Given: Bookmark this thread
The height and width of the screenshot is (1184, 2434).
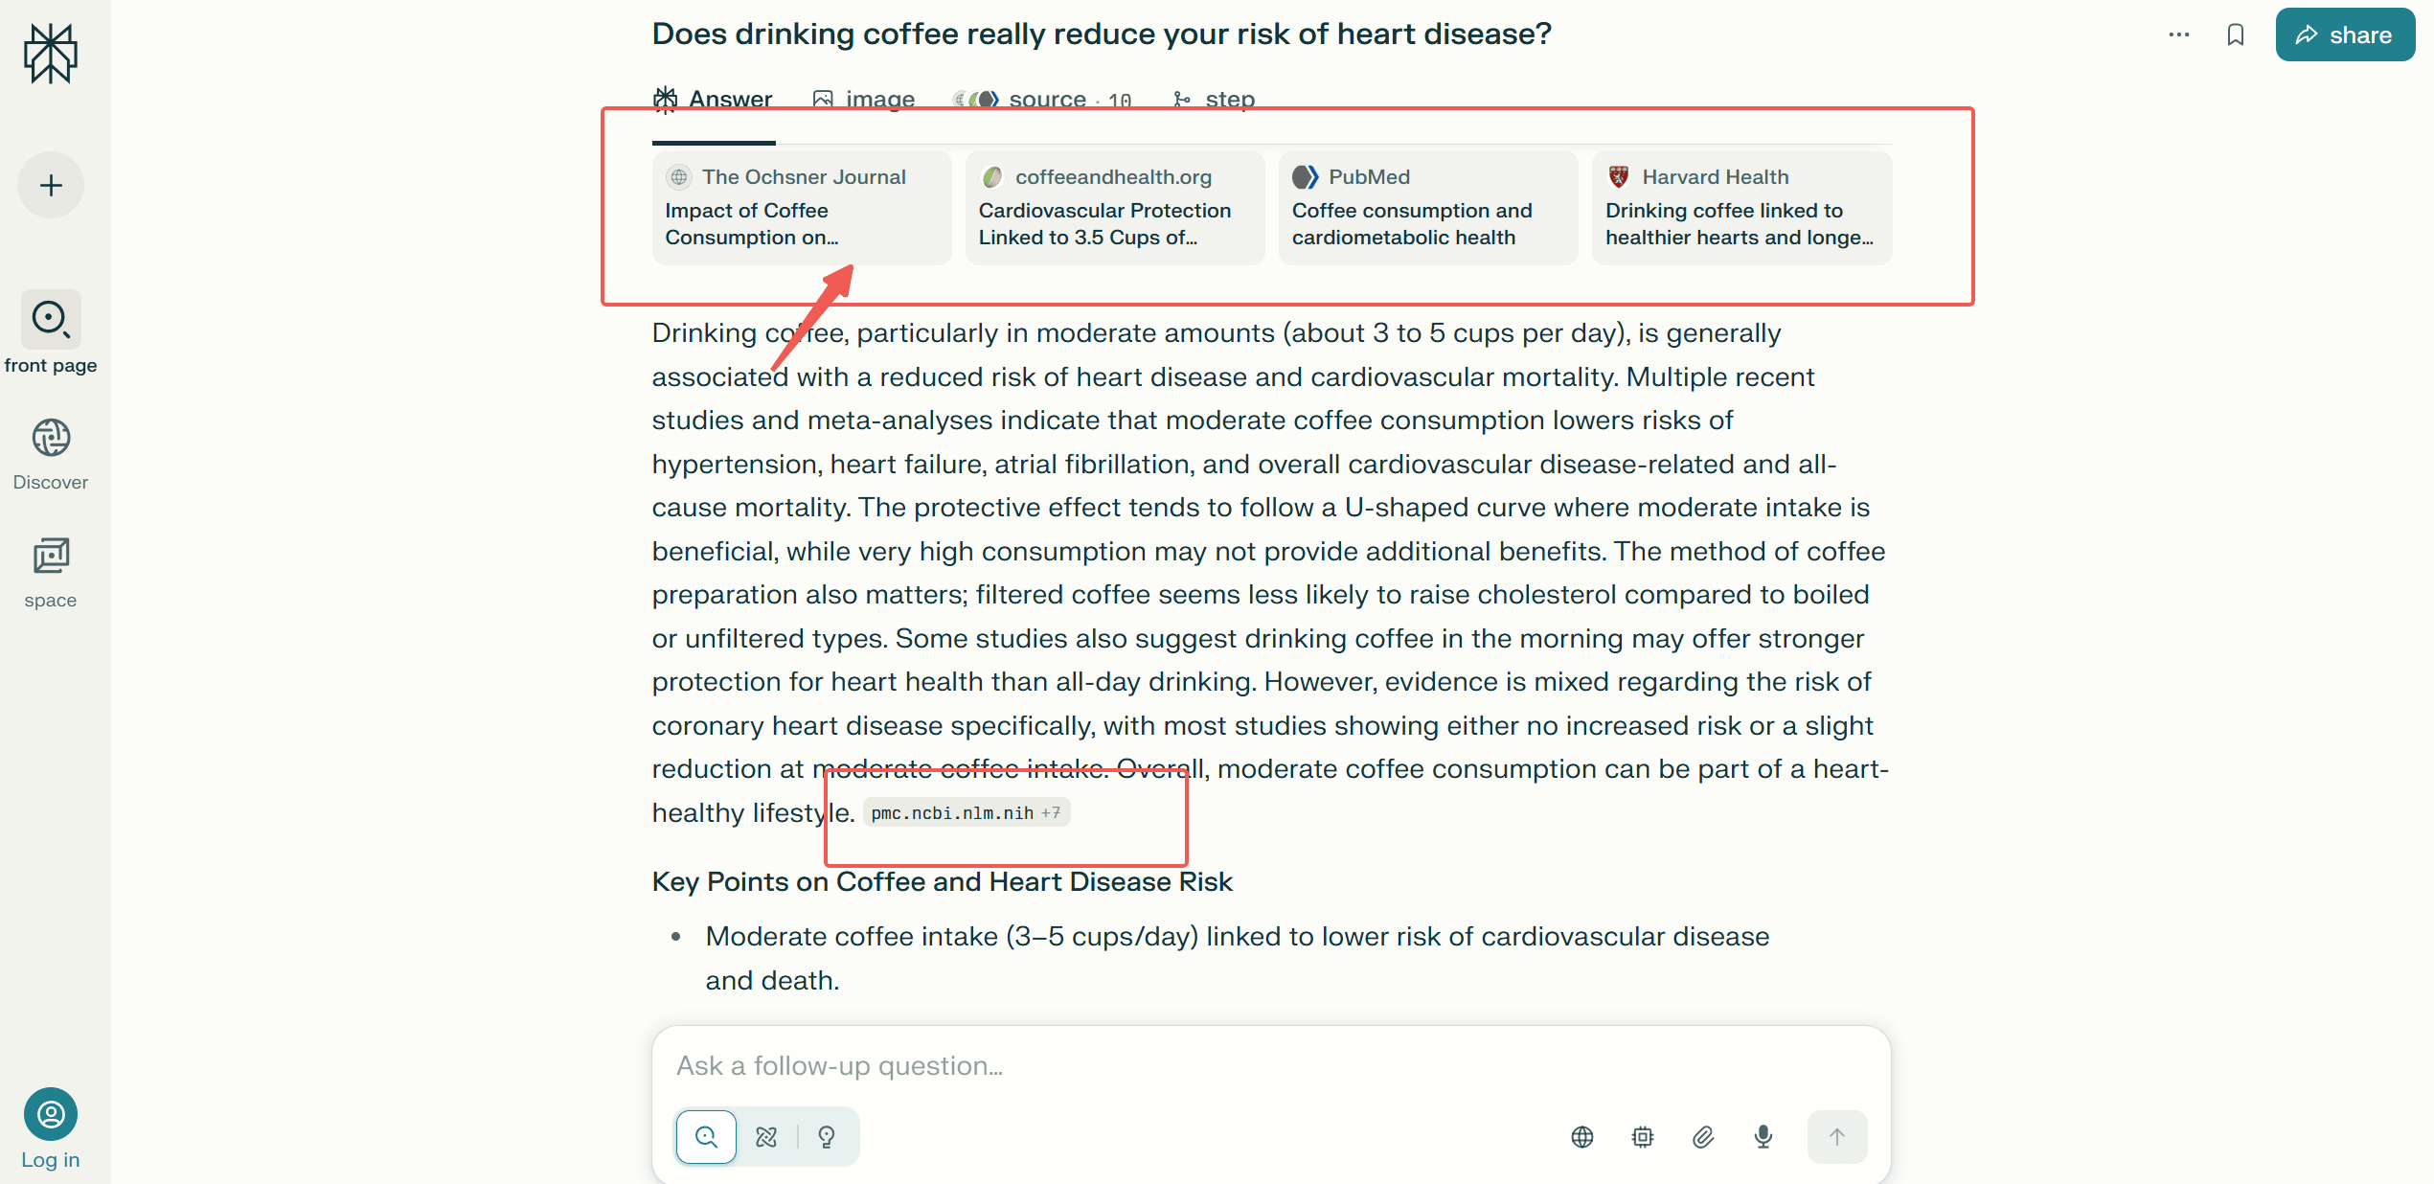Looking at the screenshot, I should pyautogui.click(x=2235, y=35).
